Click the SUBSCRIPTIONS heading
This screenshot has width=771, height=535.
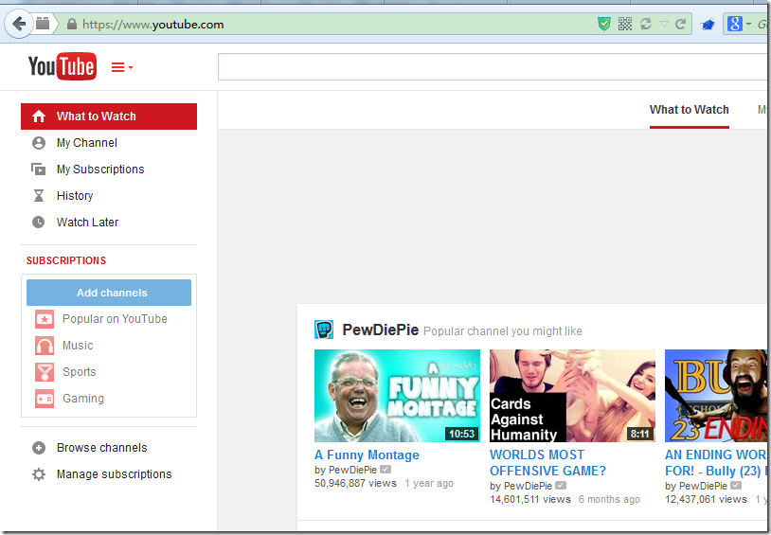[66, 260]
